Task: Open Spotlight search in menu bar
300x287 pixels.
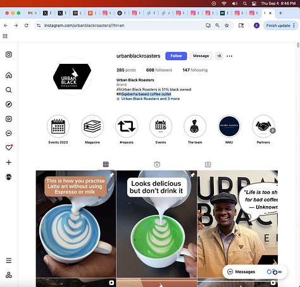Action: (x=245, y=3)
